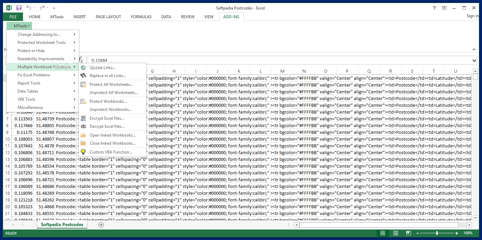Switch to INSERT ribbon tab

79,17
